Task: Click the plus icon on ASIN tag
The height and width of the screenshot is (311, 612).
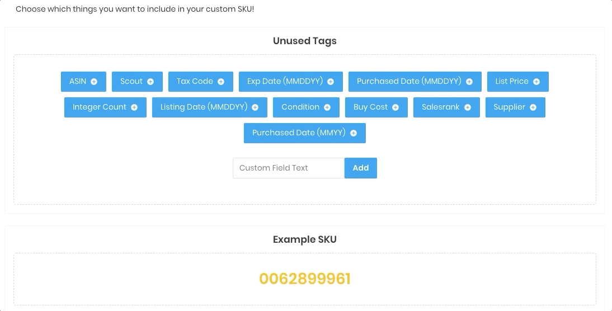Action: coord(94,82)
